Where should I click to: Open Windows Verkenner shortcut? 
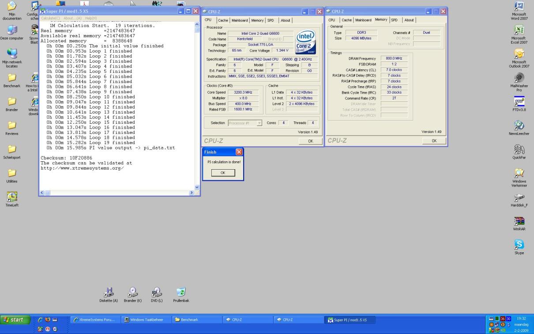519,178
